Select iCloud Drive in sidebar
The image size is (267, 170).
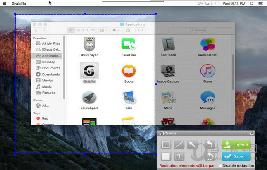(x=47, y=50)
